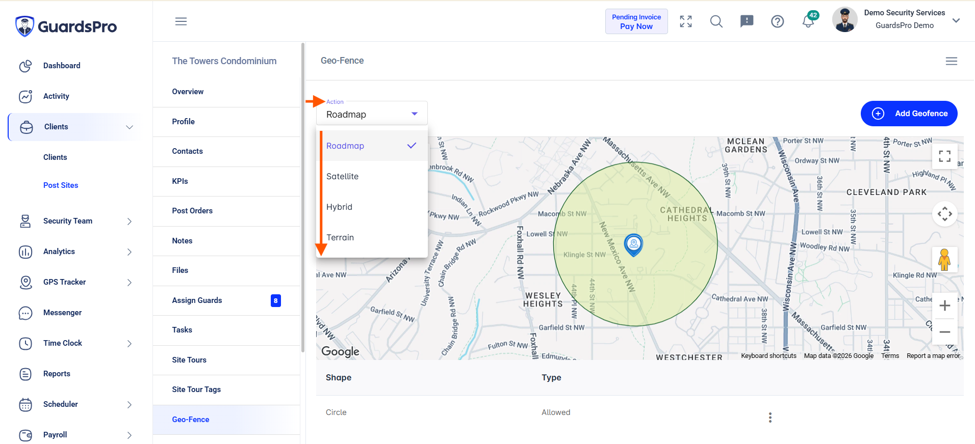Viewport: 975px width, 444px height.
Task: Click the Add Geofence button
Action: tap(909, 114)
